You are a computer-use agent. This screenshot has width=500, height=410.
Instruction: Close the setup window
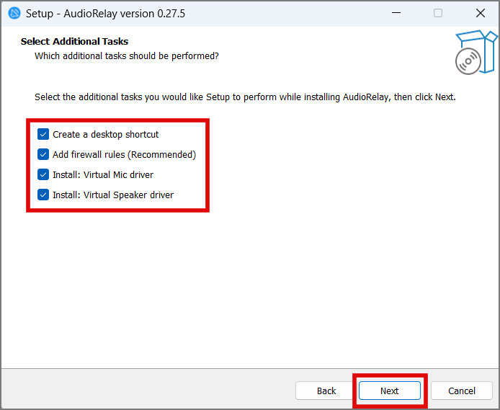(481, 13)
